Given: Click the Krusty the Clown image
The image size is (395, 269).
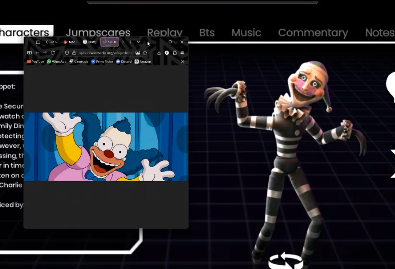Looking at the screenshot, I should (x=106, y=147).
